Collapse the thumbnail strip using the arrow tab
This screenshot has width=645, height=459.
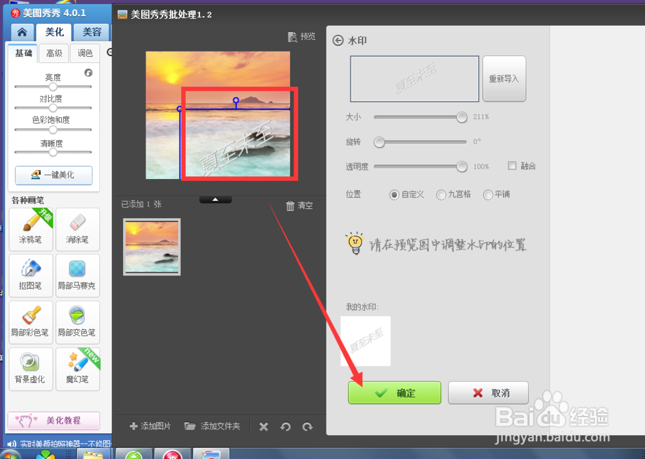click(x=215, y=199)
